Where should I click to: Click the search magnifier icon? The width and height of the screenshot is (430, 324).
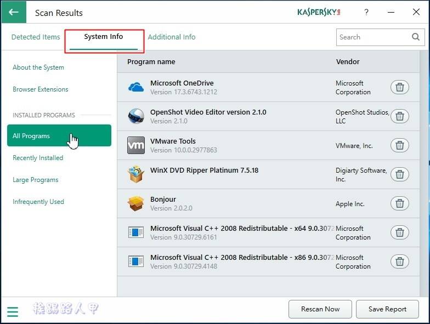[416, 37]
